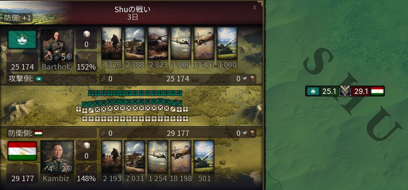This screenshot has height=190, width=408.
Task: Click defender's truck unit card 7 031
Action: click(135, 157)
